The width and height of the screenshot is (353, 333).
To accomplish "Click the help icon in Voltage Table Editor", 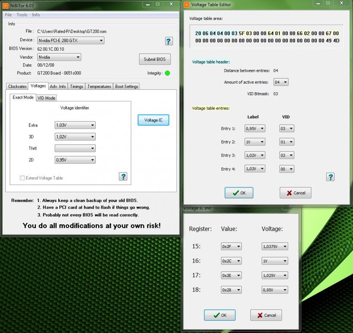I will (330, 177).
